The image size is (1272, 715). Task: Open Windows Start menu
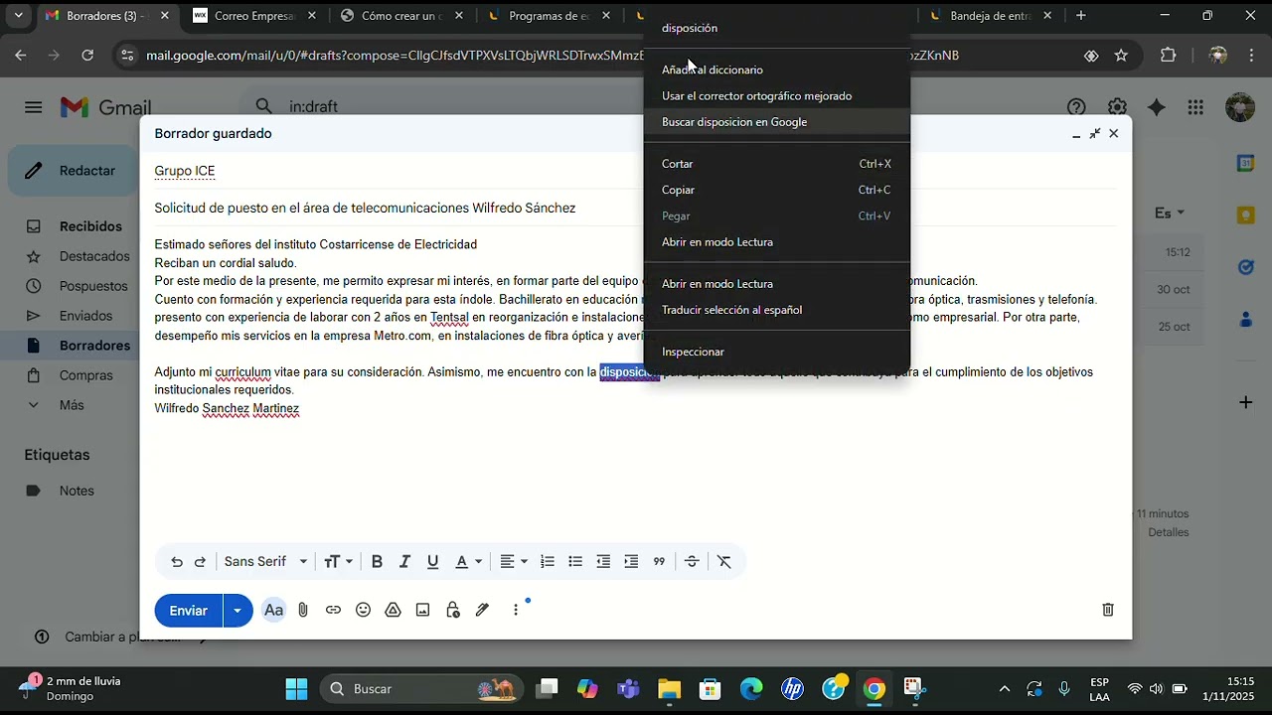[296, 689]
